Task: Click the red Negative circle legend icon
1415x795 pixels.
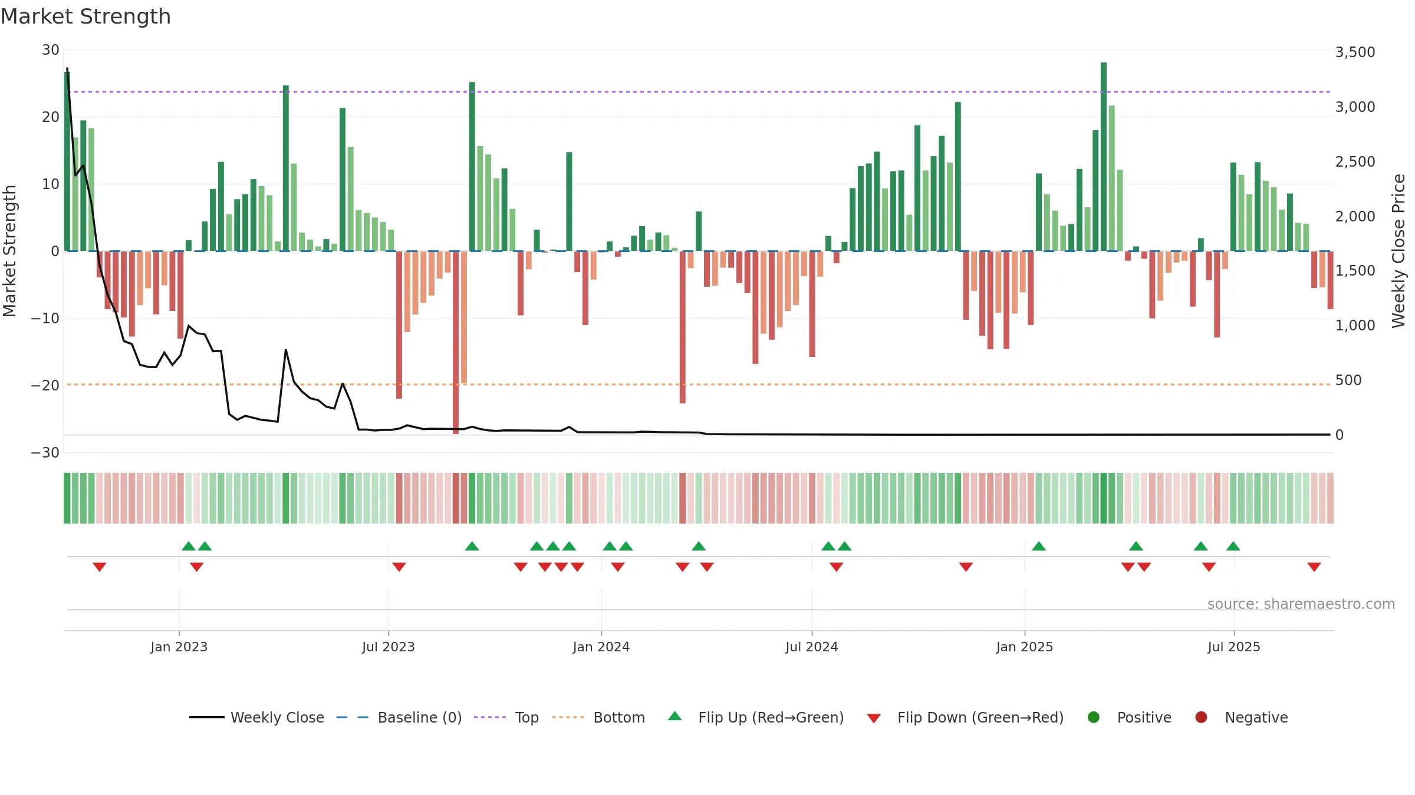Action: 1201,717
